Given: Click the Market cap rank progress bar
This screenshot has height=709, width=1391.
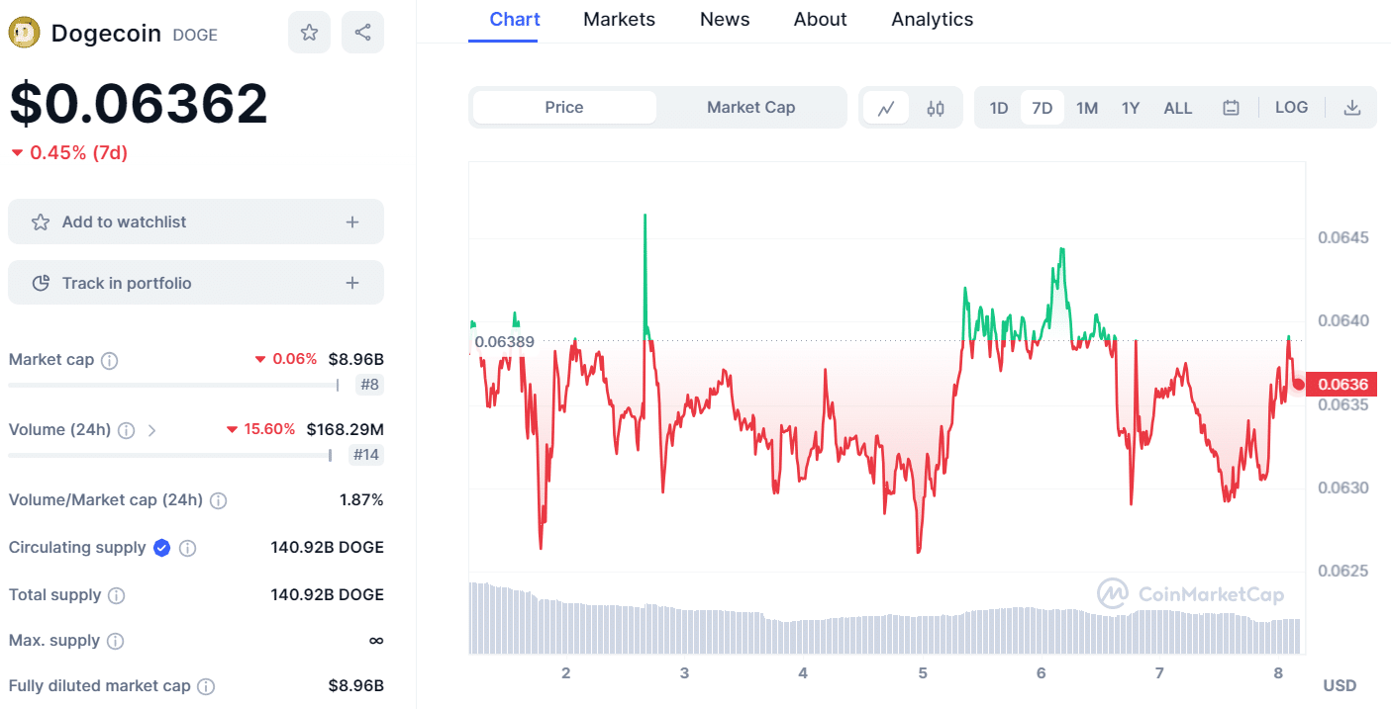Looking at the screenshot, I should [173, 385].
